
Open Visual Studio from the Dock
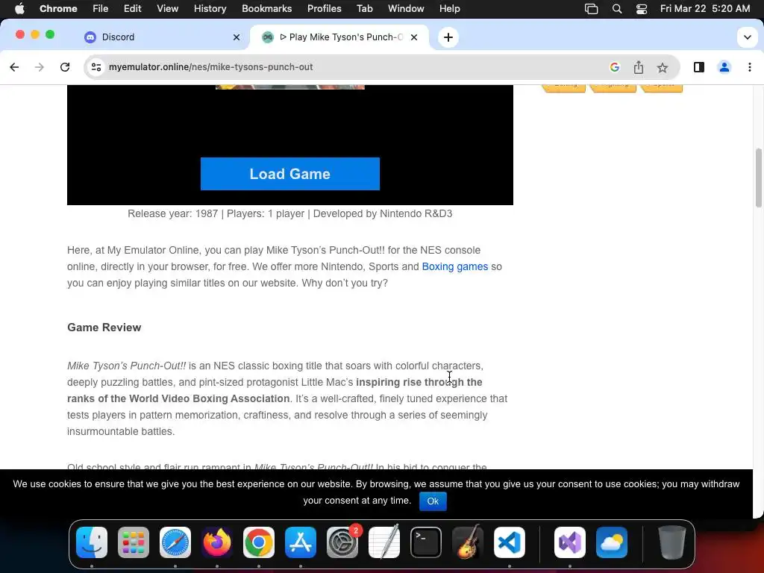pyautogui.click(x=570, y=542)
